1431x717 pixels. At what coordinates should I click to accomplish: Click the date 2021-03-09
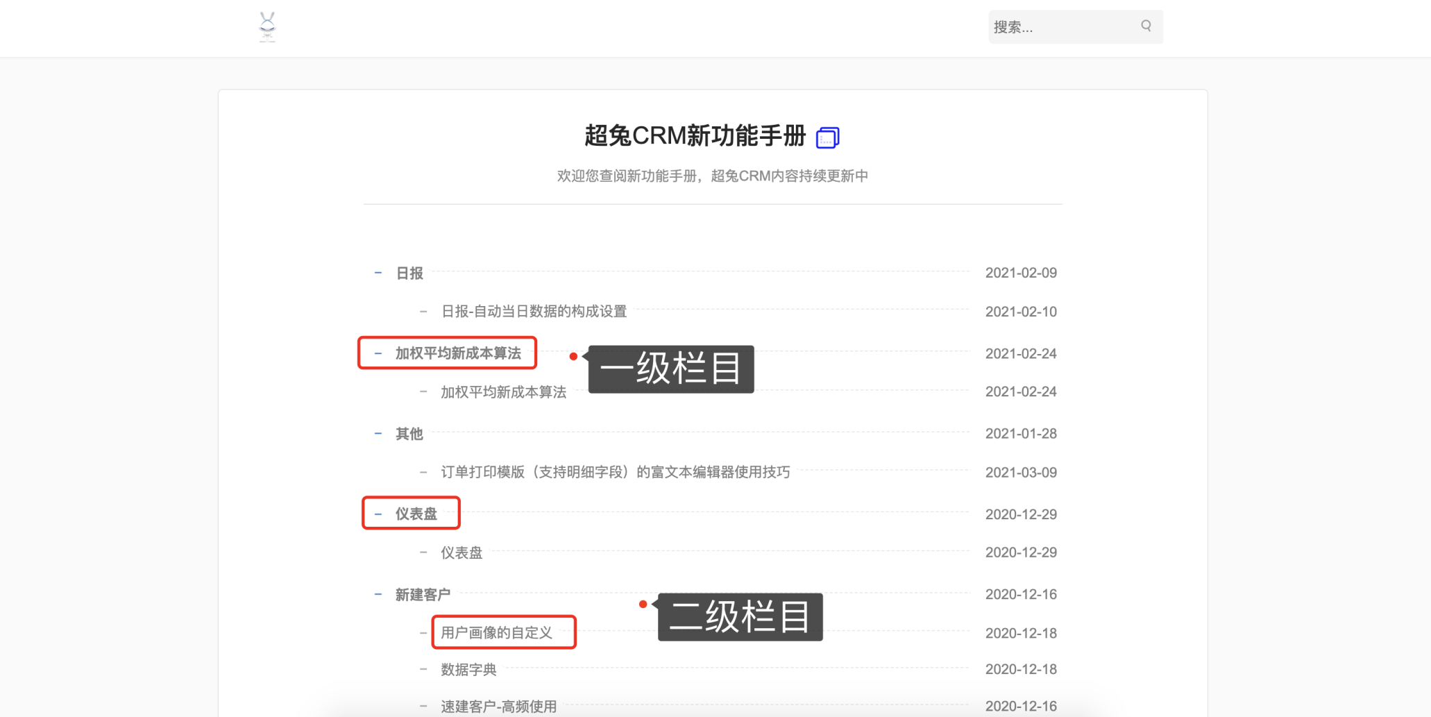point(1021,473)
